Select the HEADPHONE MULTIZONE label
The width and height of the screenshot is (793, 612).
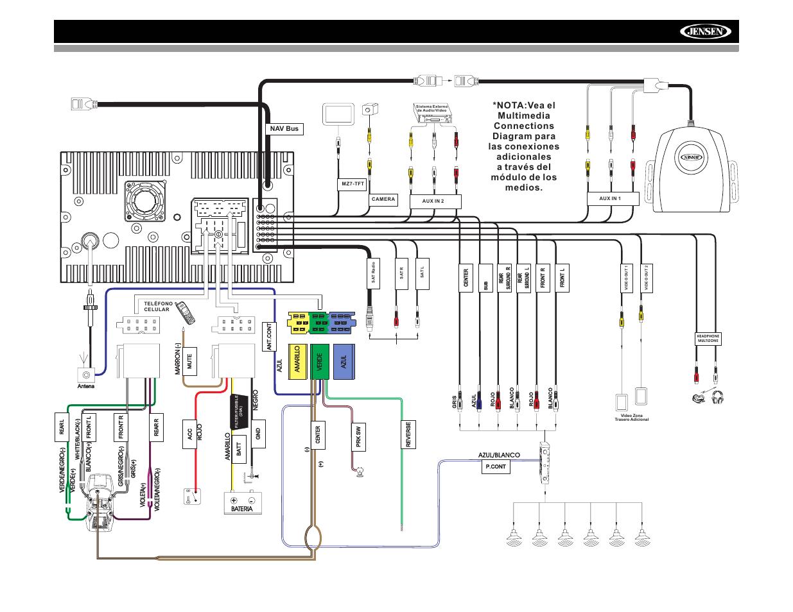click(708, 339)
